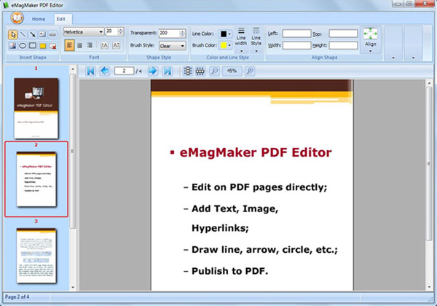
Task: Click 'Publish to PDF.' text line
Action: [229, 271]
